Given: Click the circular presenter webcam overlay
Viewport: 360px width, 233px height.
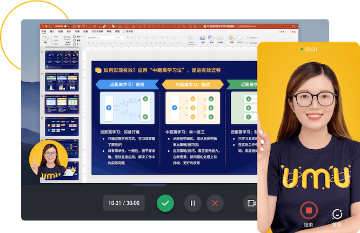Looking at the screenshot, I should (x=49, y=159).
